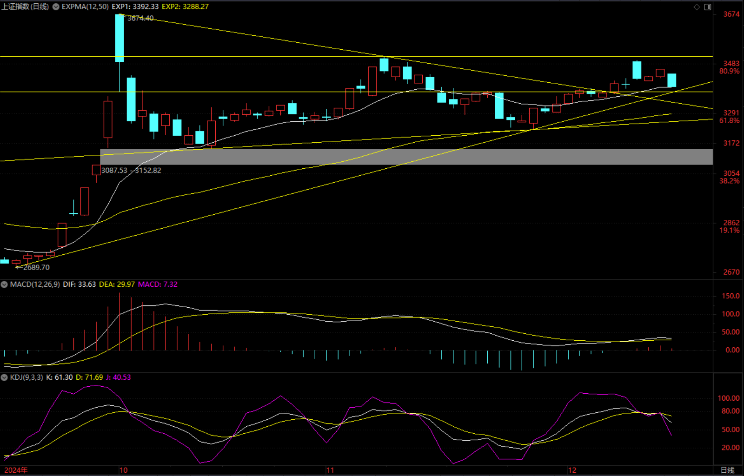Click the 3087.53 - 3152.82 gap range label
Screen dimensions: 744x476
tap(131, 171)
